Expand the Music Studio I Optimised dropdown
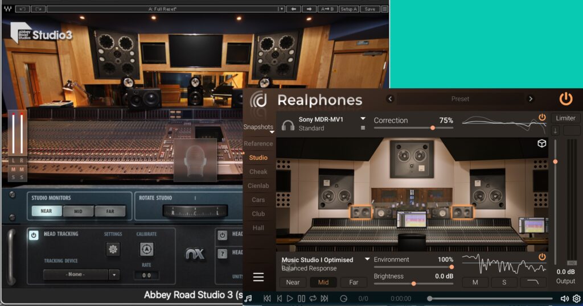Screen dimensions: 583x306 [367, 259]
